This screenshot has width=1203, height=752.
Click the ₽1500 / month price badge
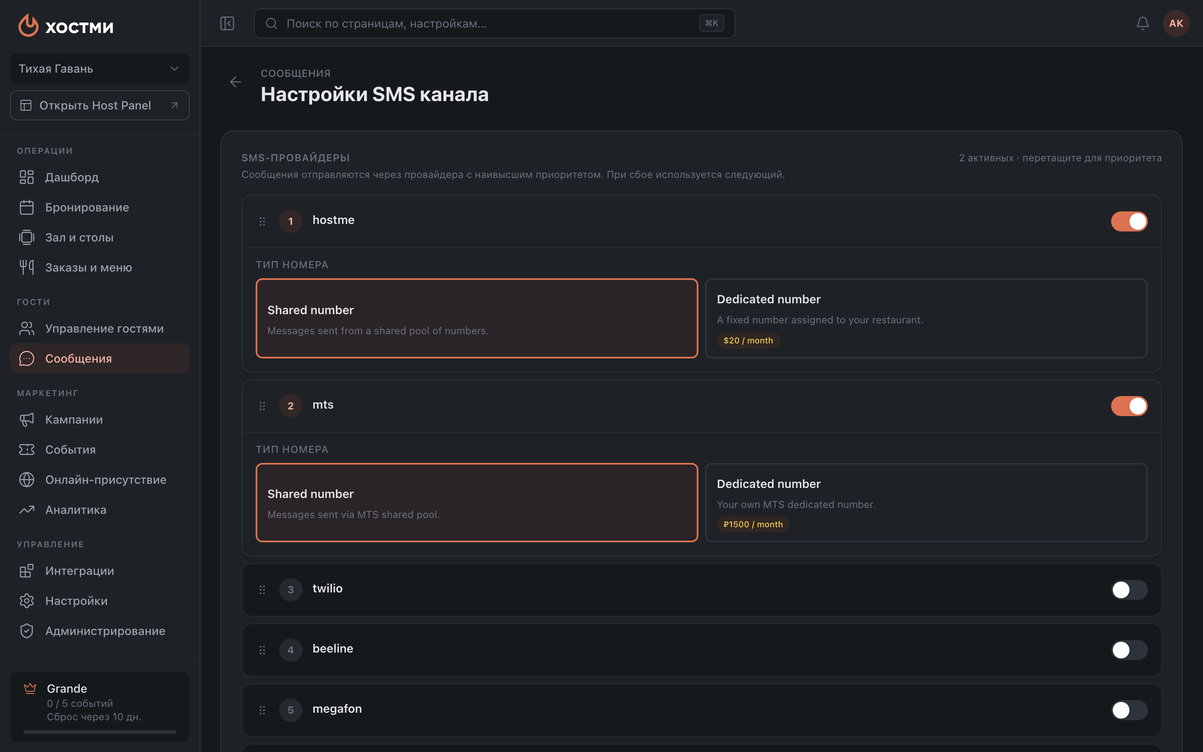[x=753, y=524]
